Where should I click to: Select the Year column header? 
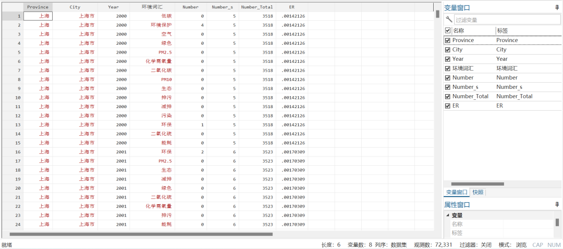click(114, 7)
